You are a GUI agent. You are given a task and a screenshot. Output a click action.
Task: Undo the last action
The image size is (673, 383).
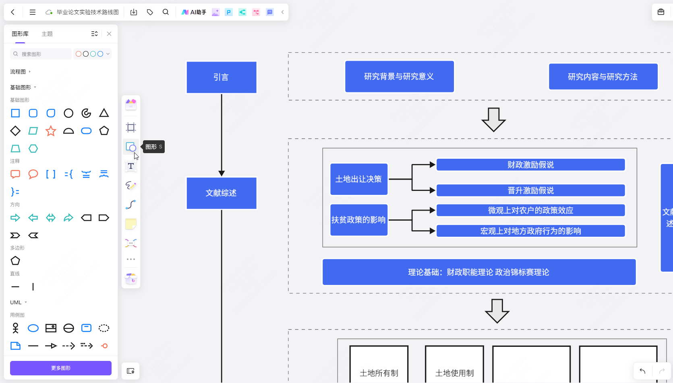pyautogui.click(x=642, y=371)
